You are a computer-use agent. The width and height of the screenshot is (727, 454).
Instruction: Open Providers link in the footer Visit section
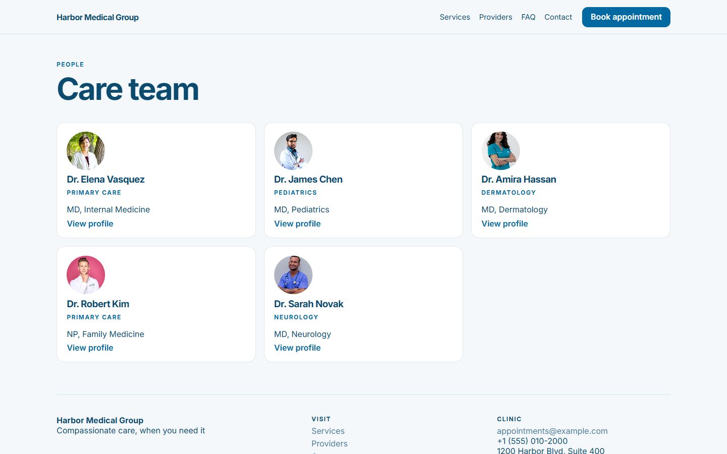click(x=330, y=443)
